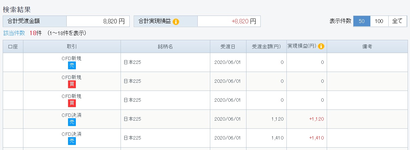
Task: Click the 口座 column header
Action: (13, 47)
